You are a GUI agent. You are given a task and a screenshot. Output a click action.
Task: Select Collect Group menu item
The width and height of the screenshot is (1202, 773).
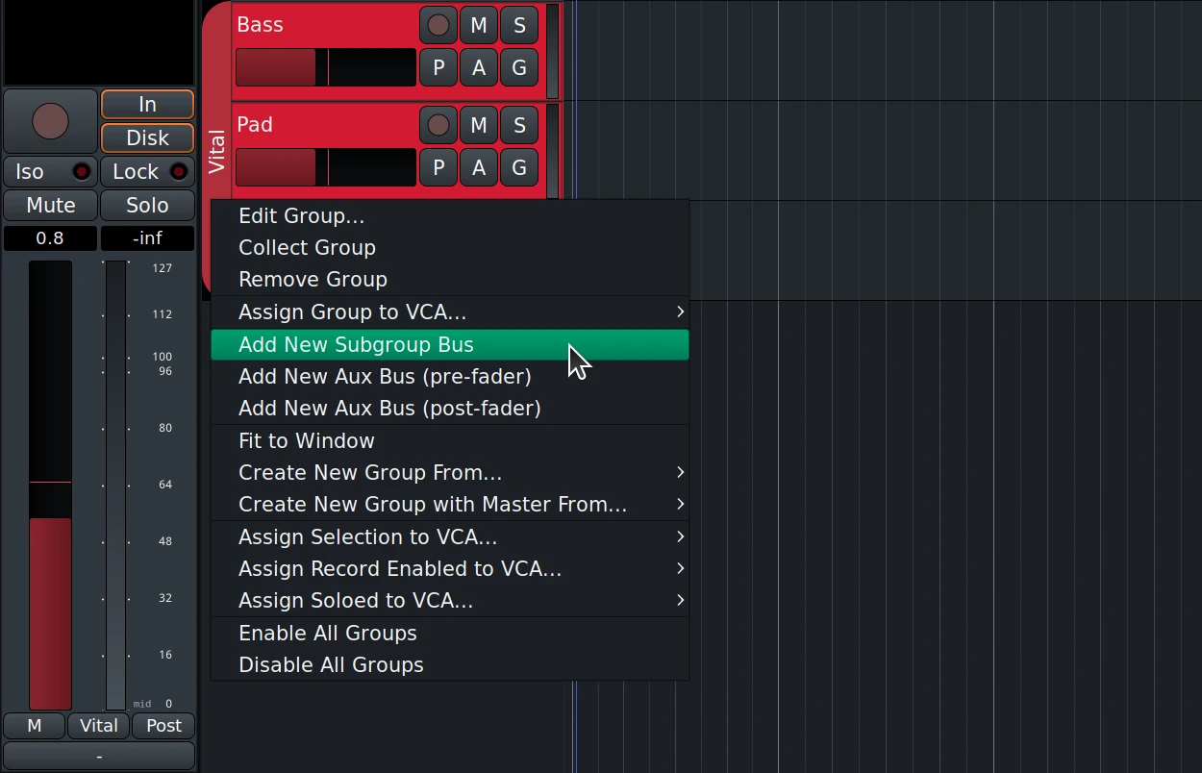[x=450, y=248]
